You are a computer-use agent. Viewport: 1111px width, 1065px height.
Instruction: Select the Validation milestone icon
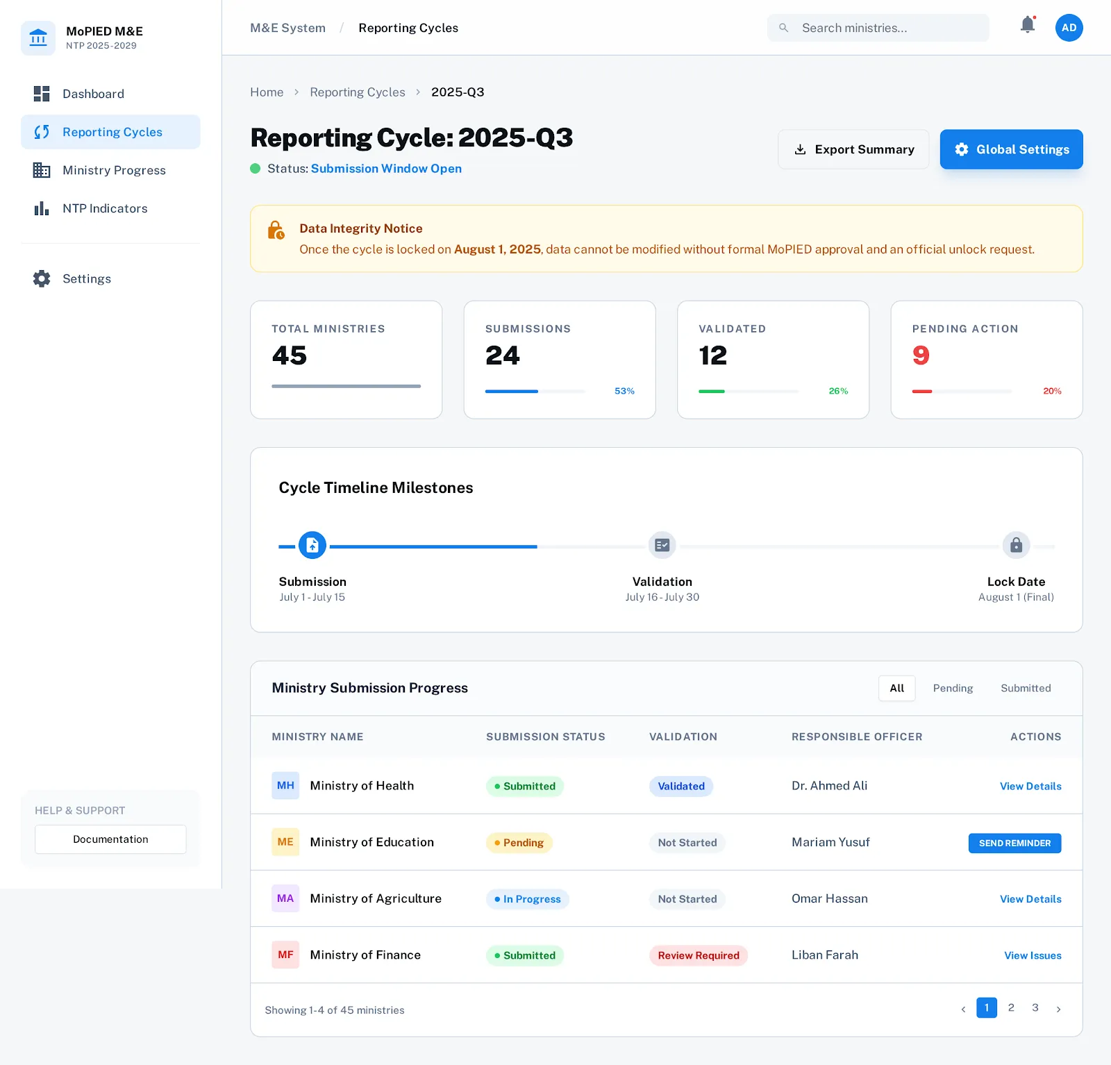662,546
